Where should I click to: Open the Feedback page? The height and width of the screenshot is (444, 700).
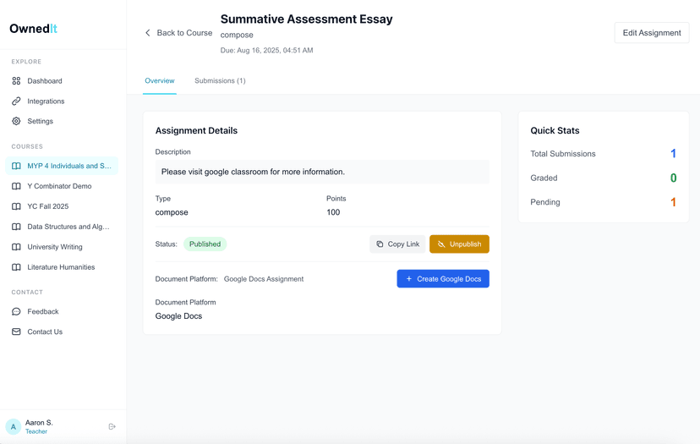click(x=62, y=311)
